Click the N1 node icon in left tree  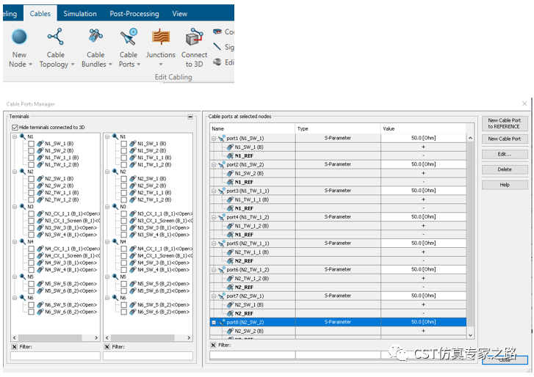(23, 136)
